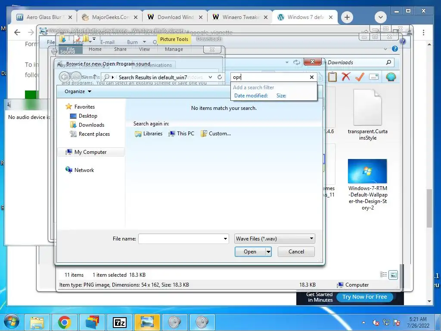This screenshot has width=441, height=331.
Task: Click the orange checkmark icon in Downloads toolbar
Action: (x=360, y=77)
